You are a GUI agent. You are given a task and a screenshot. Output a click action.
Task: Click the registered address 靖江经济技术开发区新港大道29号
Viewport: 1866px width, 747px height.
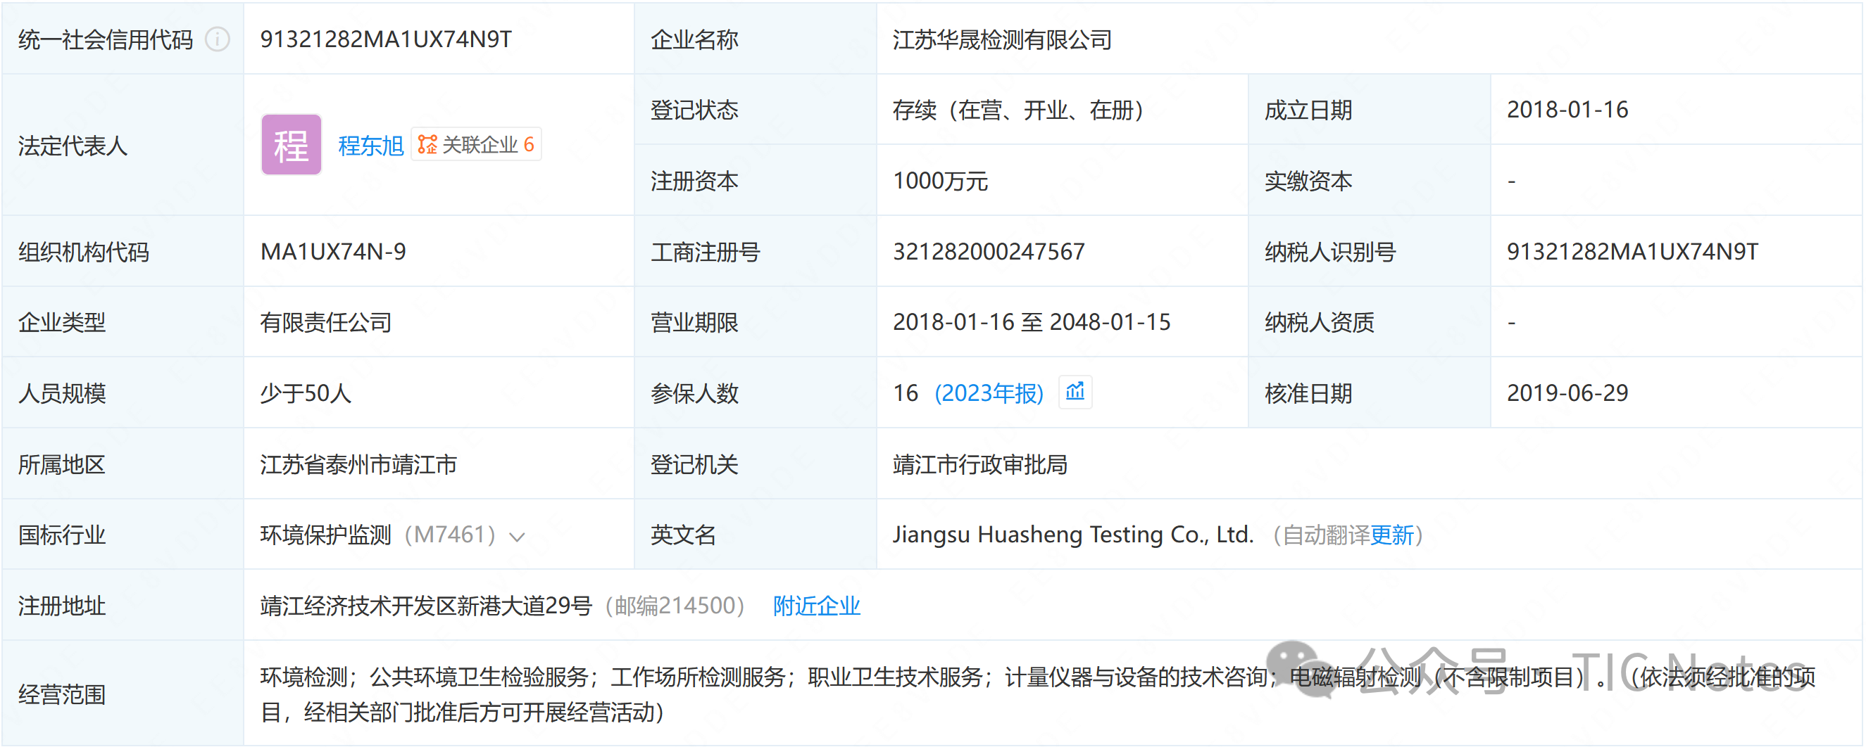426,606
